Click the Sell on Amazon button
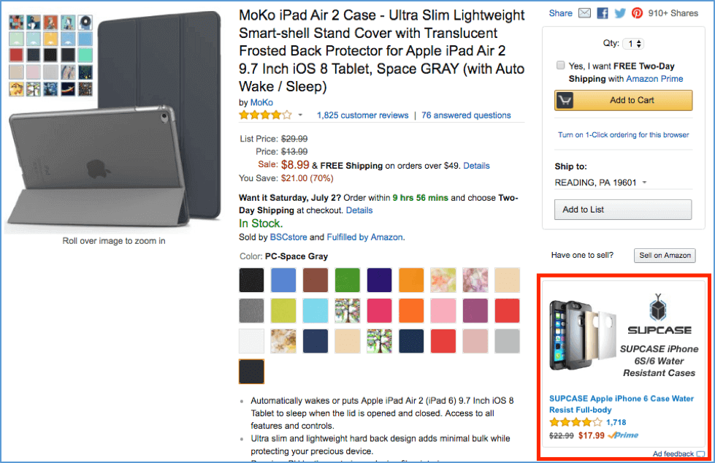Screen dimensions: 715x463 coord(664,256)
